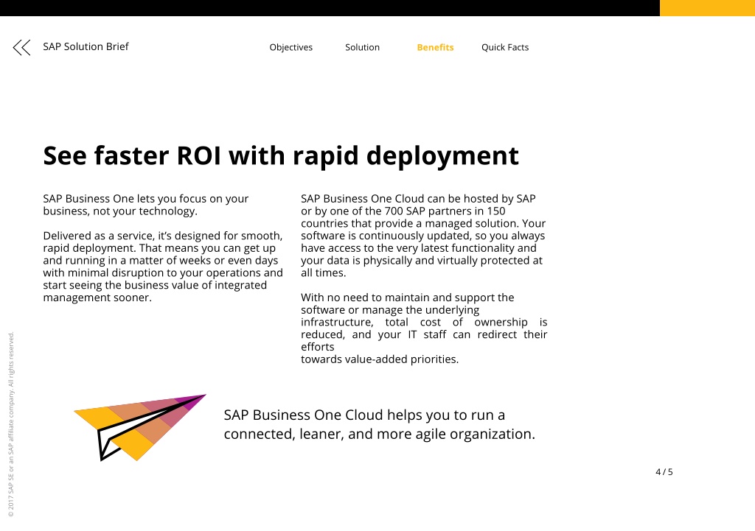Click heading 'See faster ROI with rapid deployment'
Image resolution: width=755 pixels, height=531 pixels.
tap(281, 156)
